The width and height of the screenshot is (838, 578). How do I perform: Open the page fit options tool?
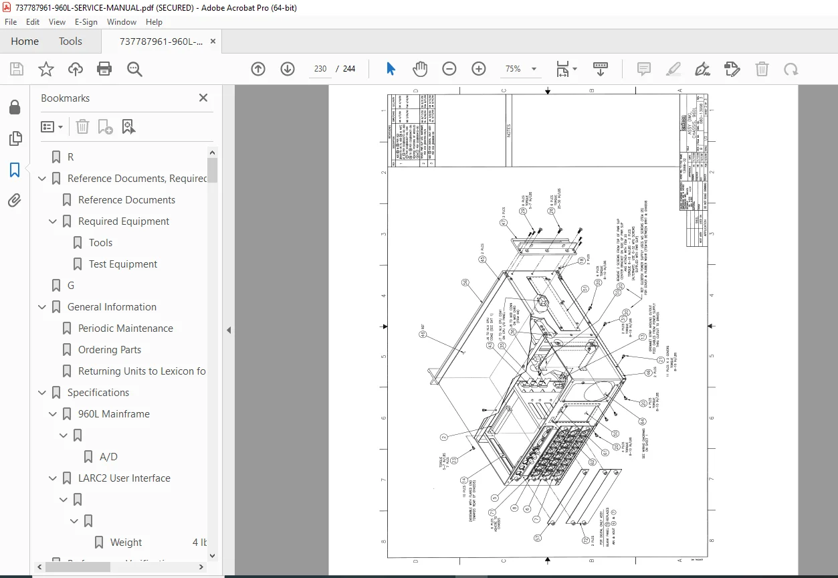(566, 69)
